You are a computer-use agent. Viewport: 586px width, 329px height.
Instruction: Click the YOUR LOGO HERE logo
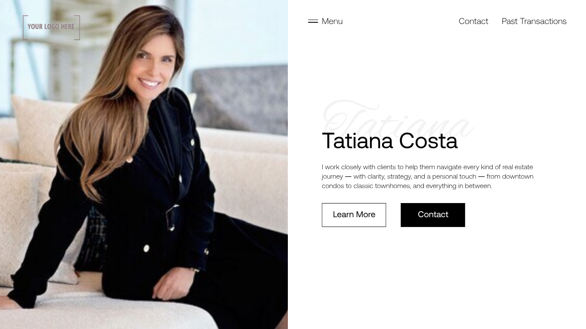[51, 27]
